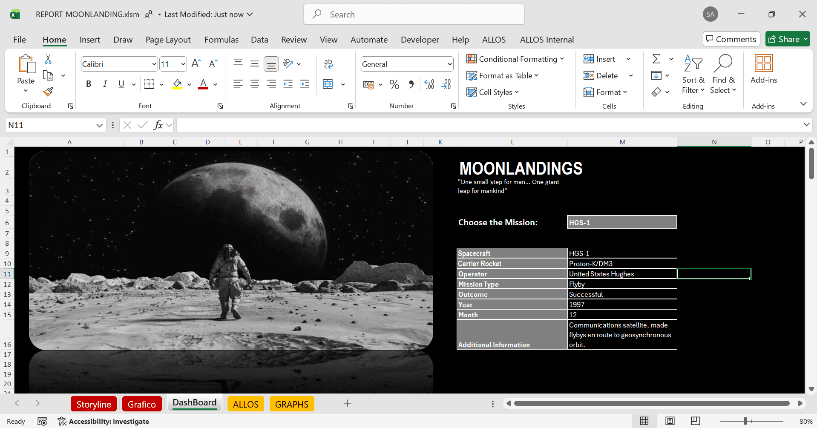This screenshot has height=428, width=817.
Task: Click the Cut scissors icon
Action: [48, 59]
